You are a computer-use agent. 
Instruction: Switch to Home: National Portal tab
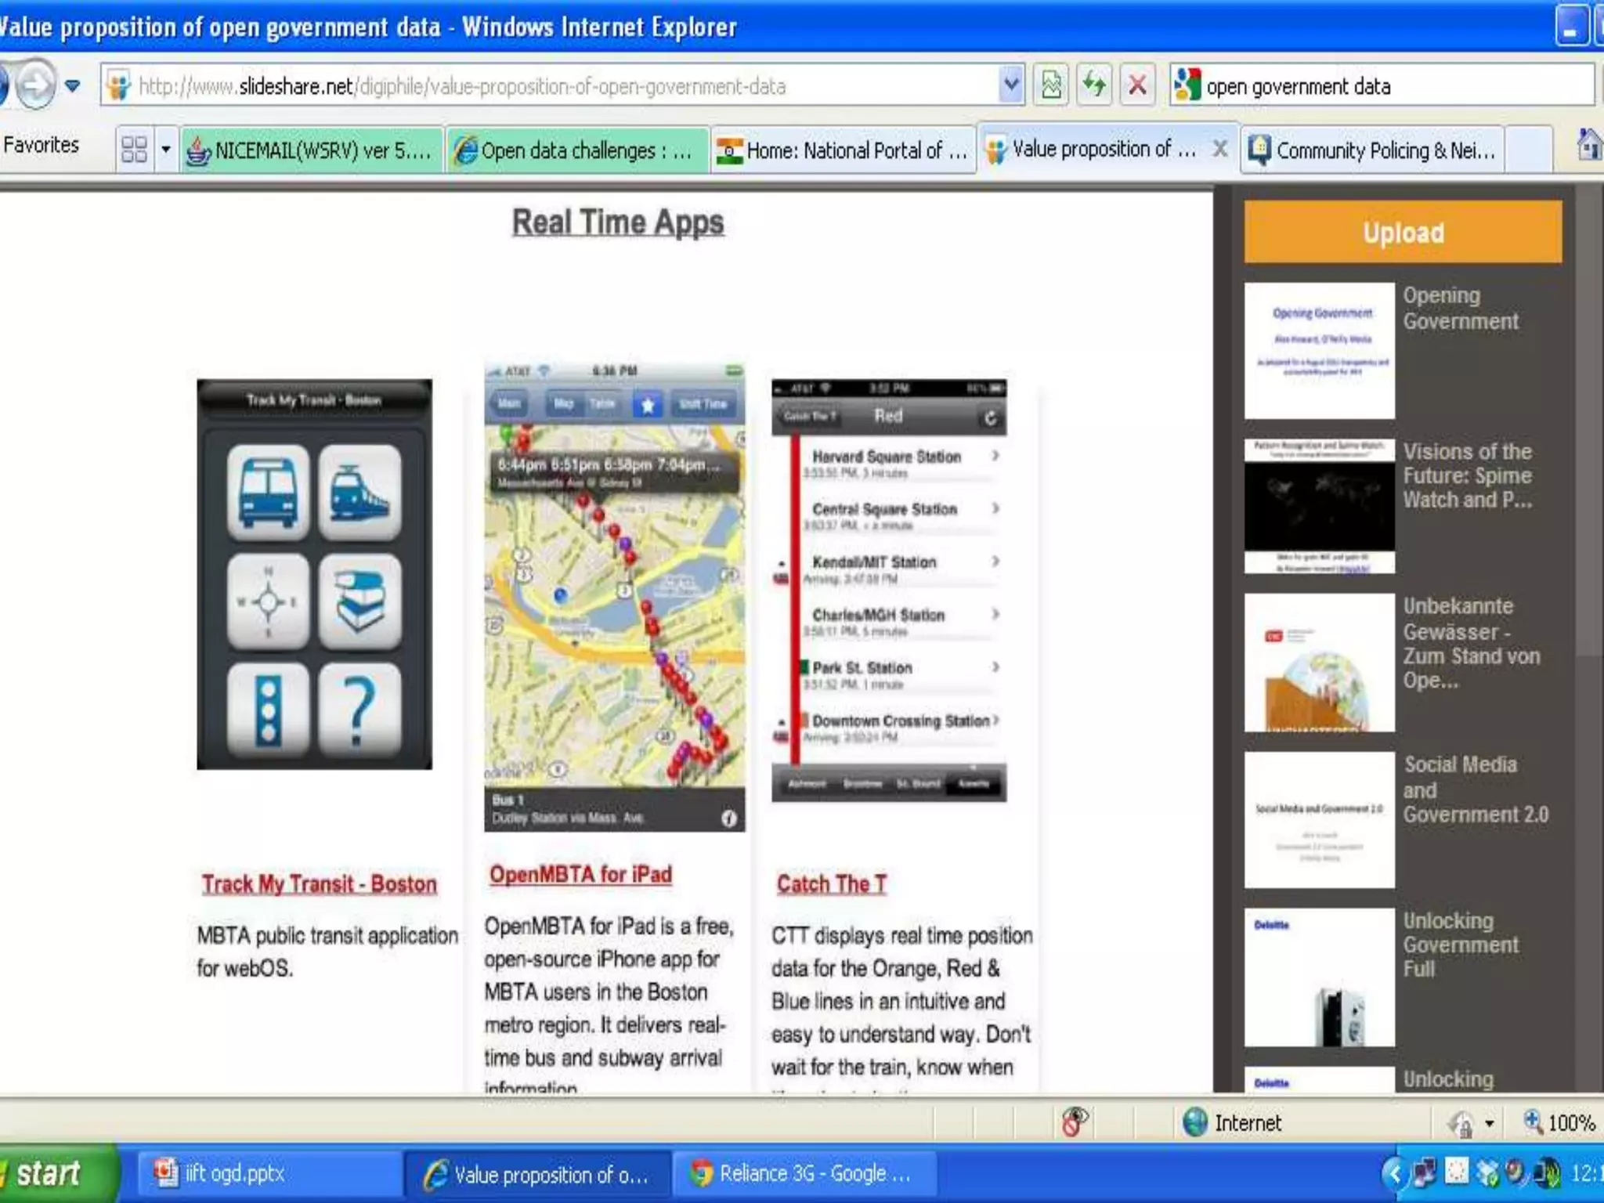point(844,150)
